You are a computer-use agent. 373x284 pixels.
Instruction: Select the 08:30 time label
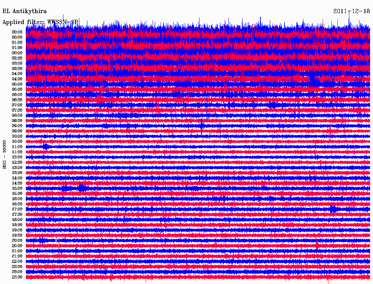[17, 121]
